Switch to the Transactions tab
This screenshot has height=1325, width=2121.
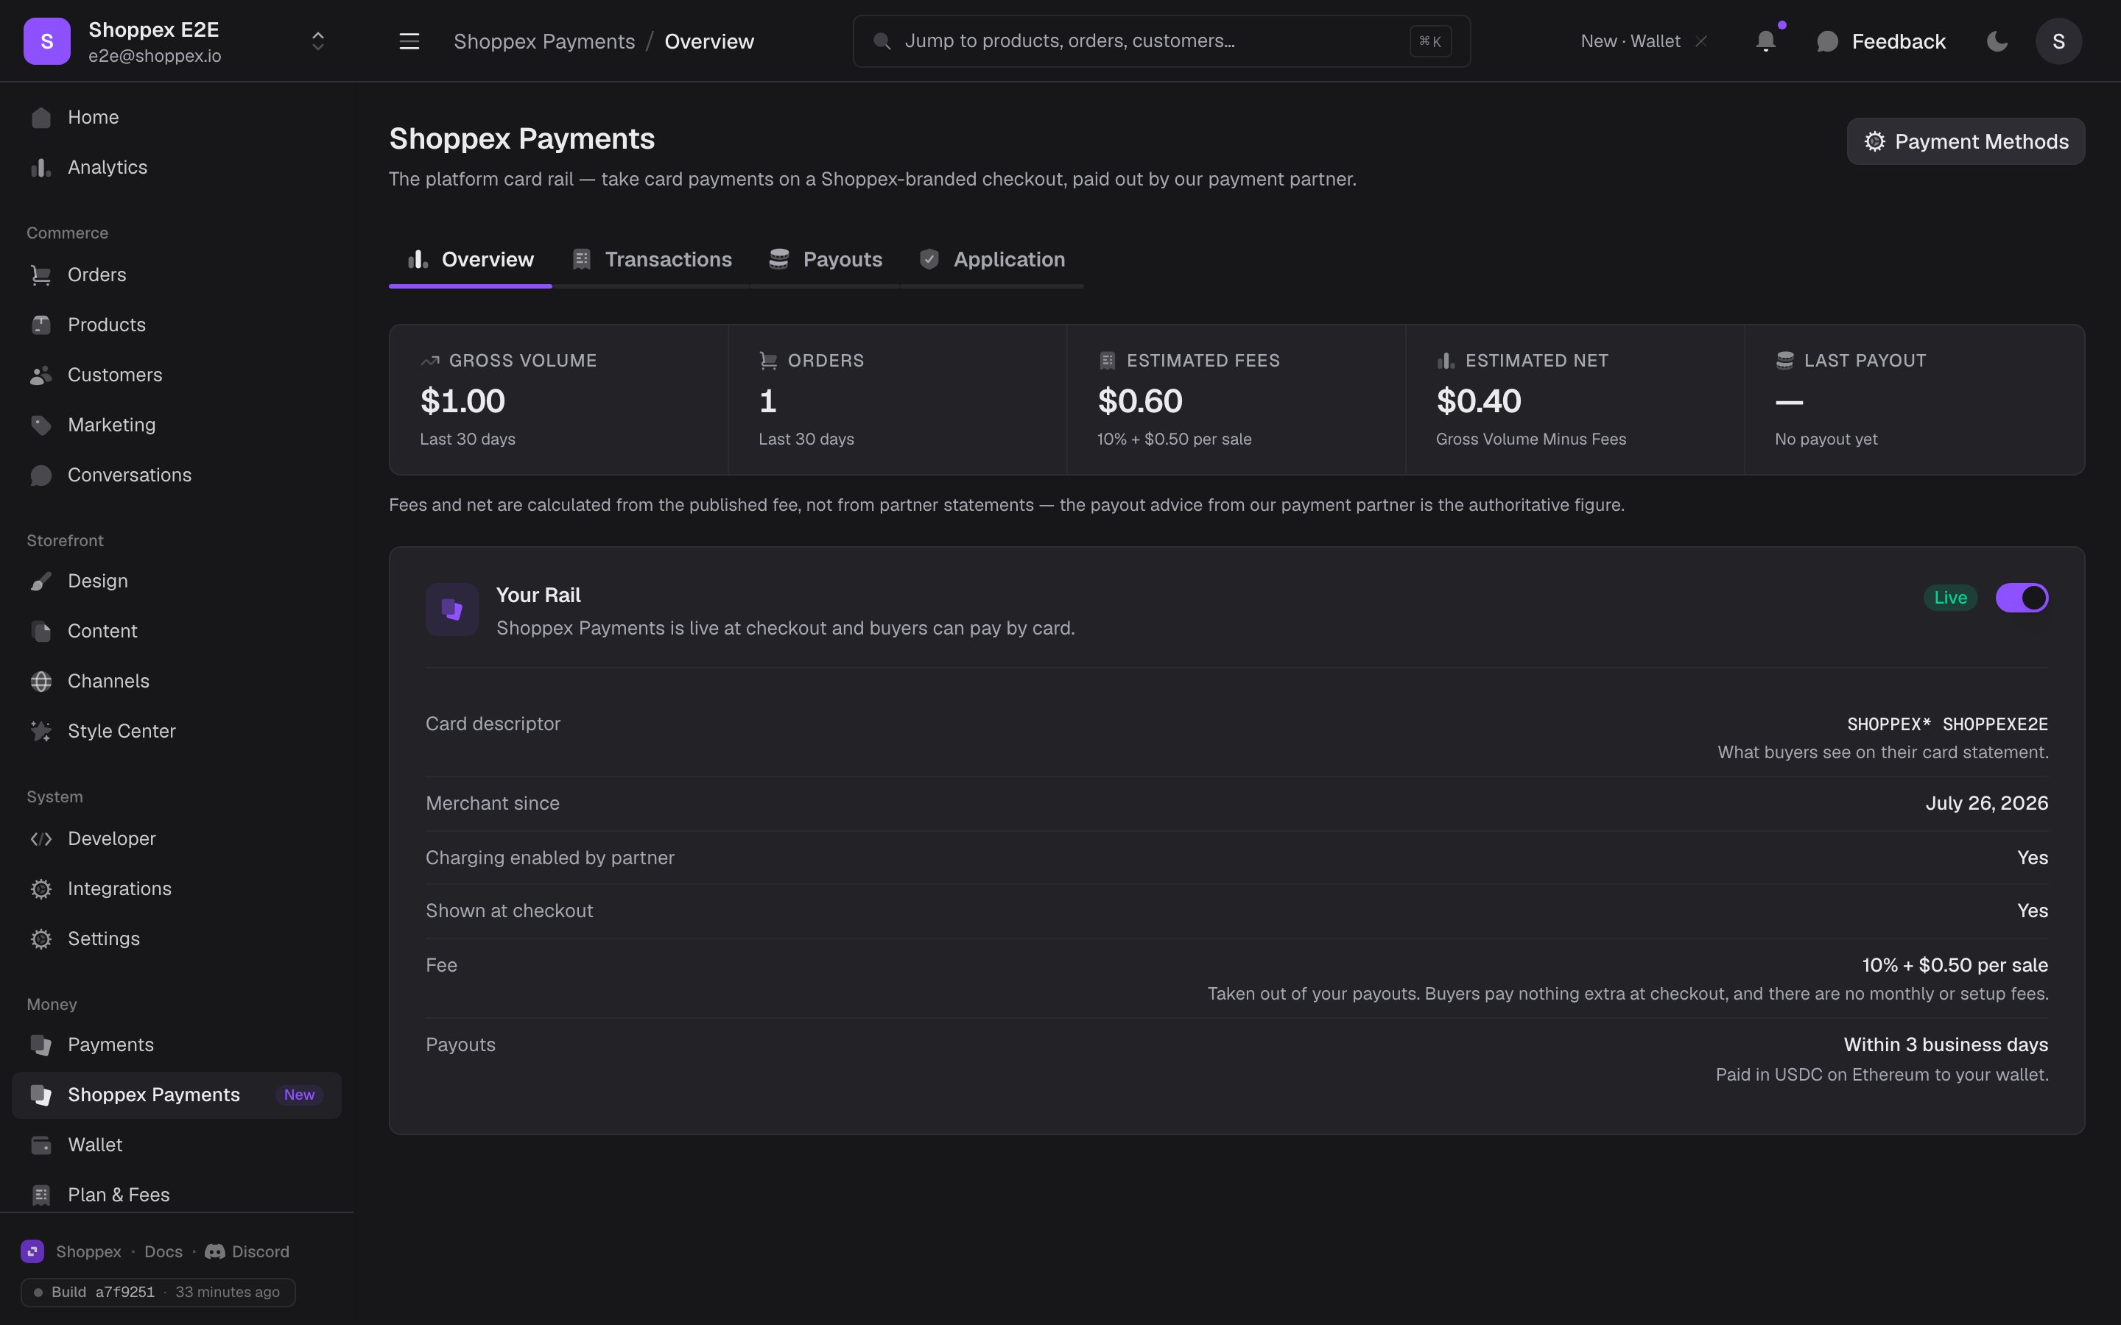tap(651, 259)
